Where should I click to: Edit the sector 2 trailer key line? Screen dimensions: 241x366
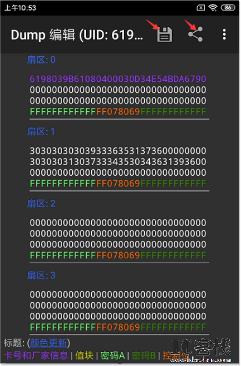click(x=118, y=255)
